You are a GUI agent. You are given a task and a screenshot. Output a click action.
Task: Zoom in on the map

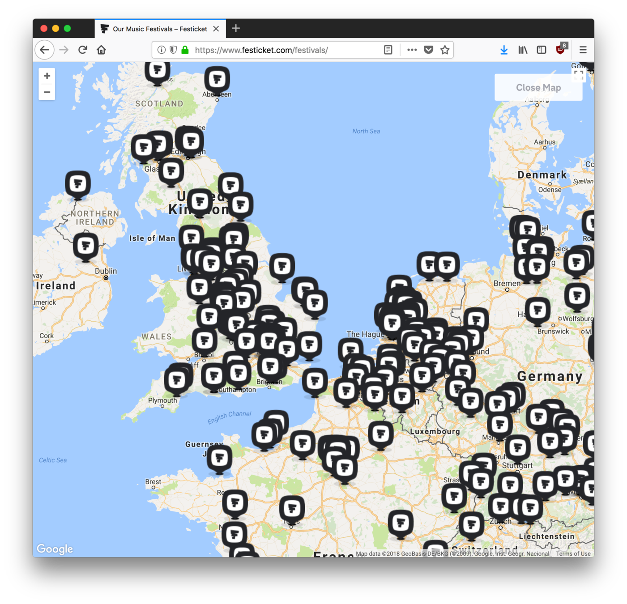(47, 76)
